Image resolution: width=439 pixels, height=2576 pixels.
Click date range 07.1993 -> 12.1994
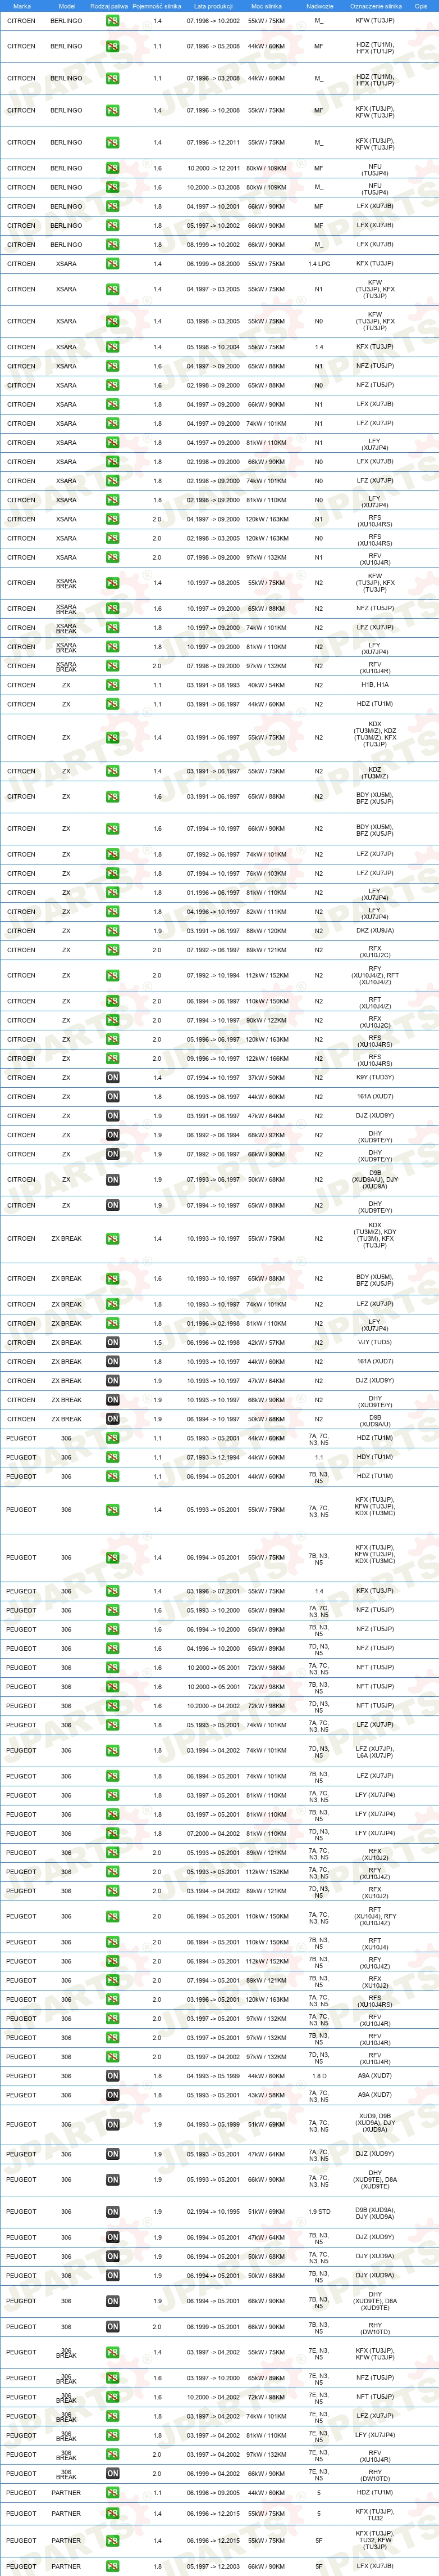tap(213, 1457)
